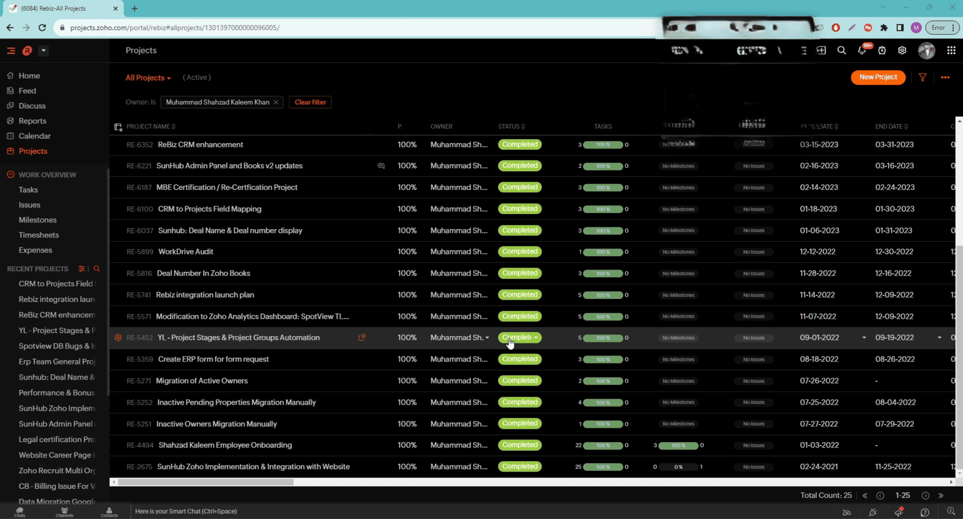The image size is (963, 519).
Task: Open ReBiz CRM enhancement project
Action: coord(200,144)
